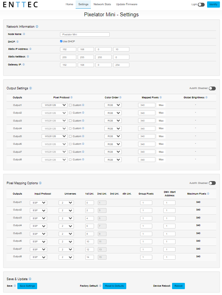Image resolution: width=222 pixels, height=295 pixels.
Task: Click Custom info icon for Output5
Action: point(83,136)
